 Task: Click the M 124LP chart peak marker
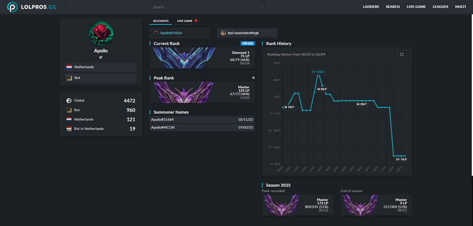point(318,72)
